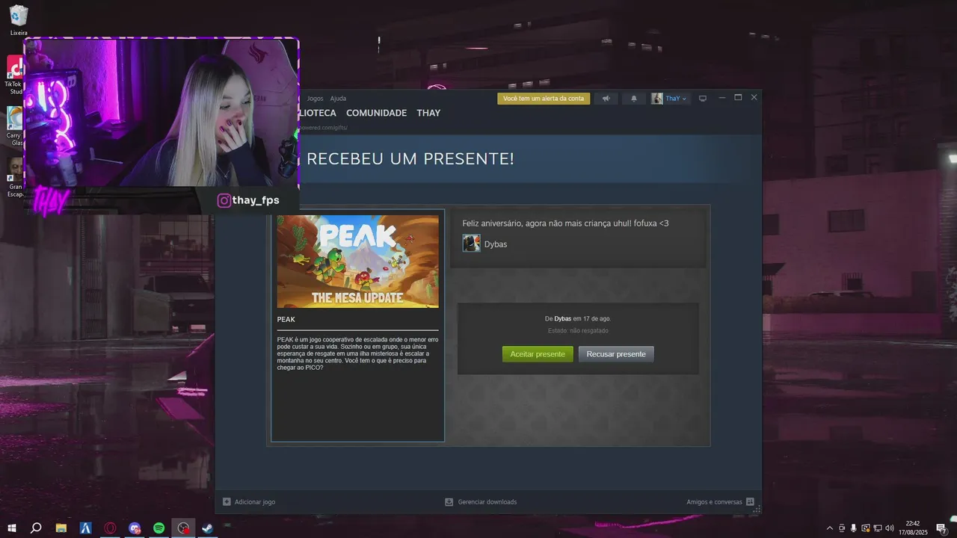Click the gifts URL address bar
The height and width of the screenshot is (538, 957).
coord(324,128)
